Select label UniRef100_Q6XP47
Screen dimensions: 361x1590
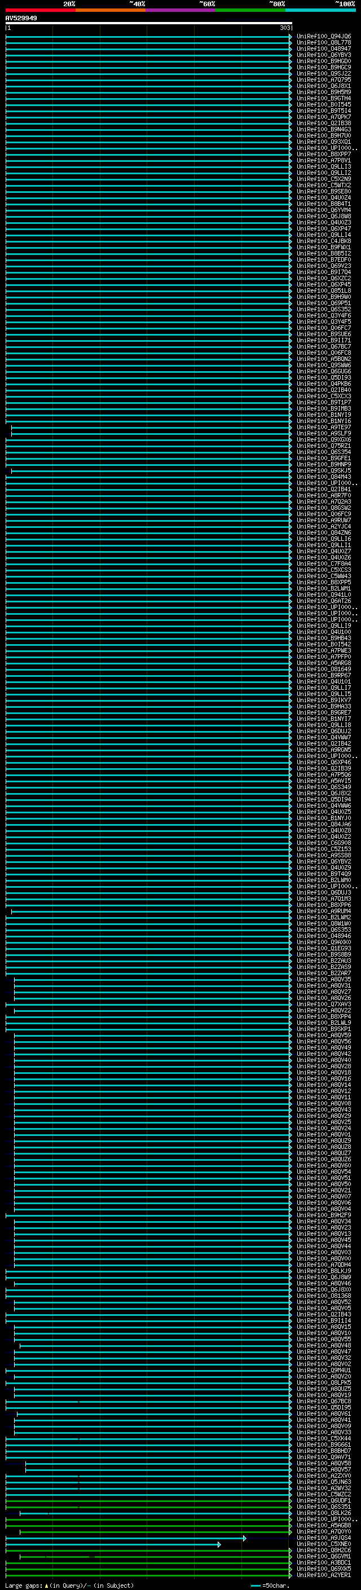324,228
